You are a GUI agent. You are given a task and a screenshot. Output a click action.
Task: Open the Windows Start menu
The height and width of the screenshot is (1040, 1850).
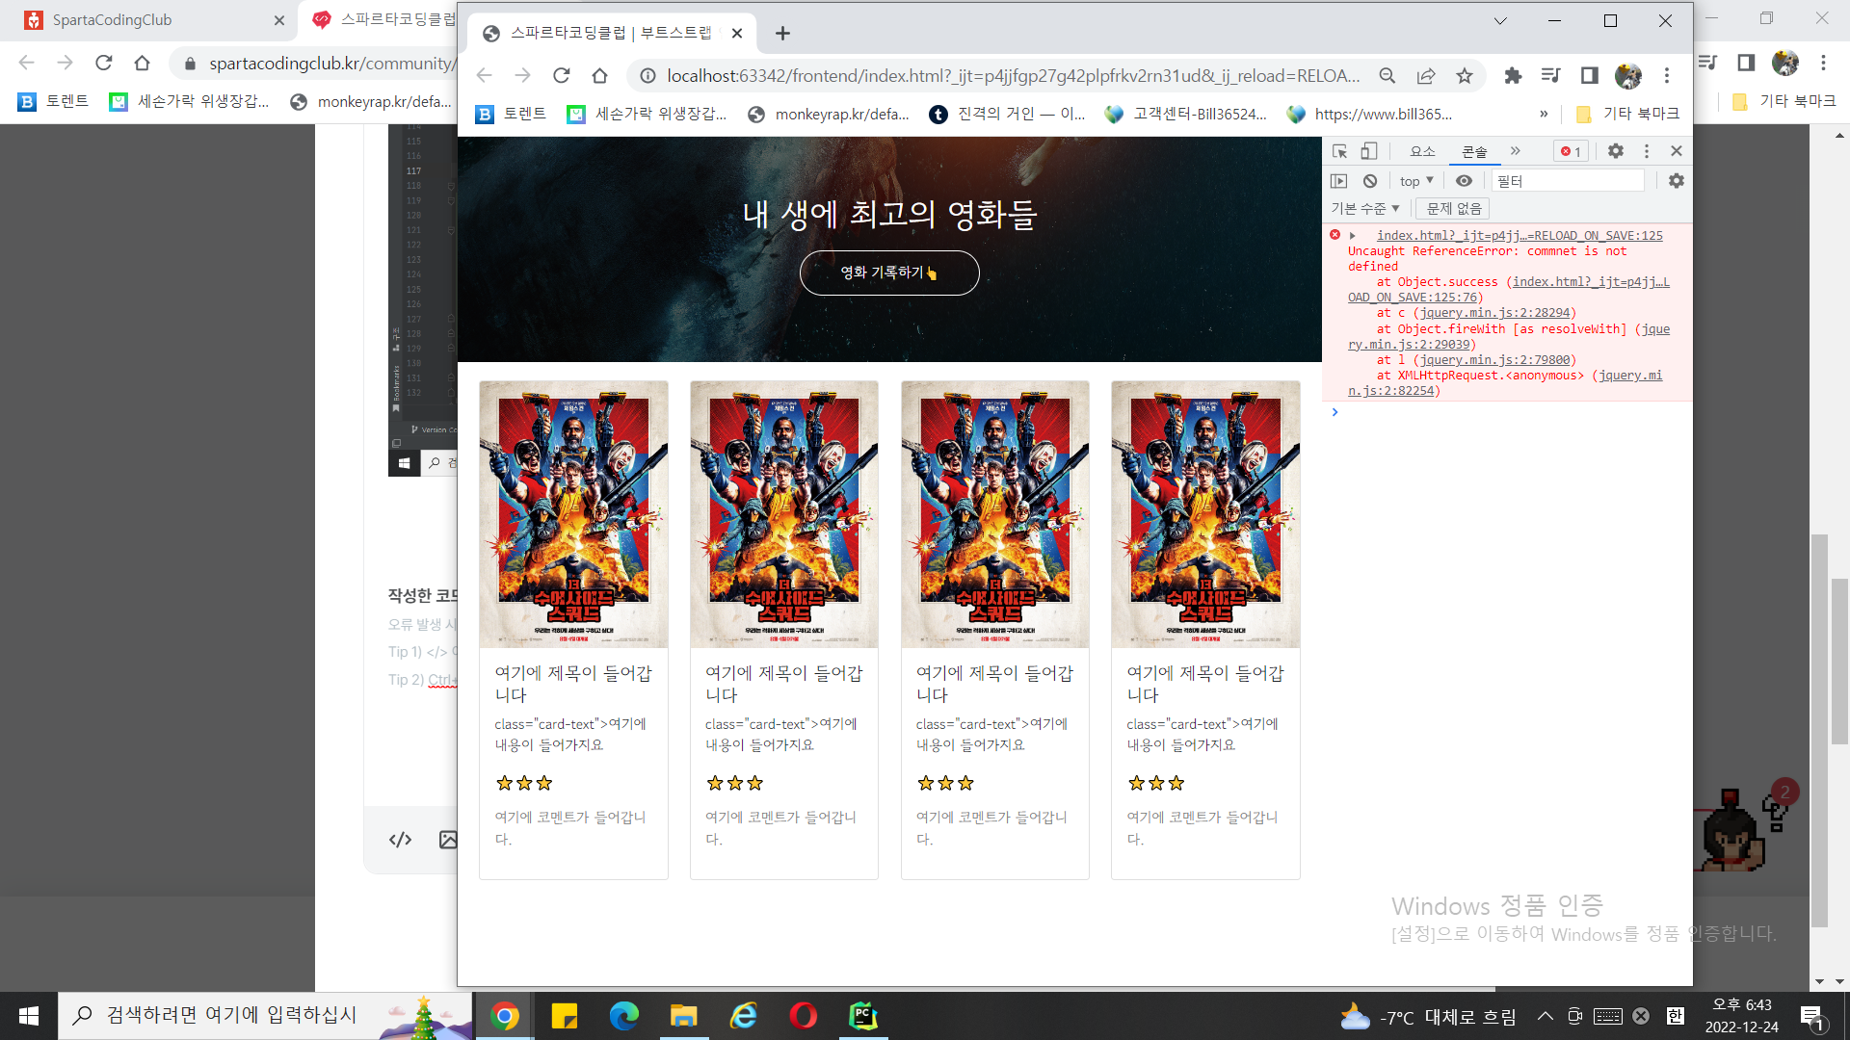point(29,1016)
